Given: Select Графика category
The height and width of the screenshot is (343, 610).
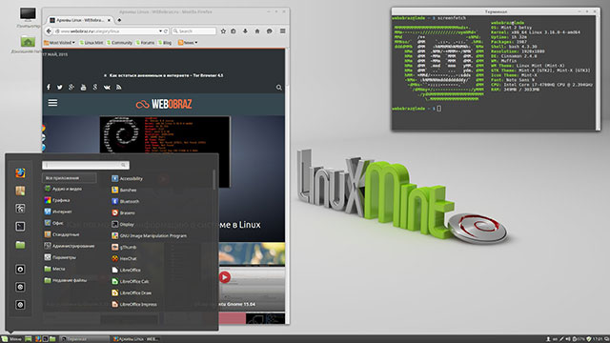Looking at the screenshot, I should (x=57, y=200).
